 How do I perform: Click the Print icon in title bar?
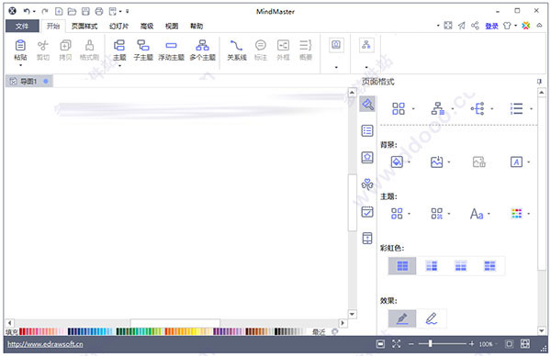pyautogui.click(x=99, y=12)
